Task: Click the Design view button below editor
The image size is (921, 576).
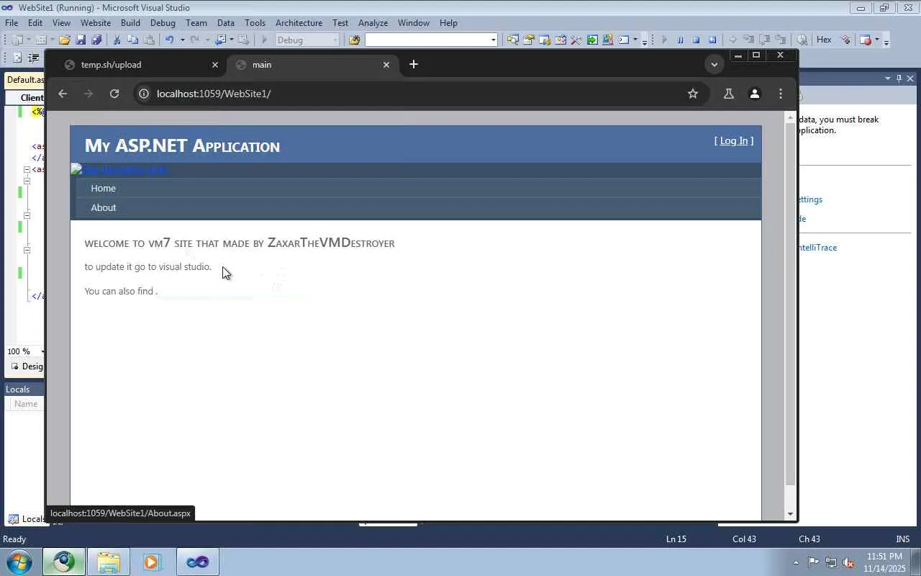Action: click(27, 366)
